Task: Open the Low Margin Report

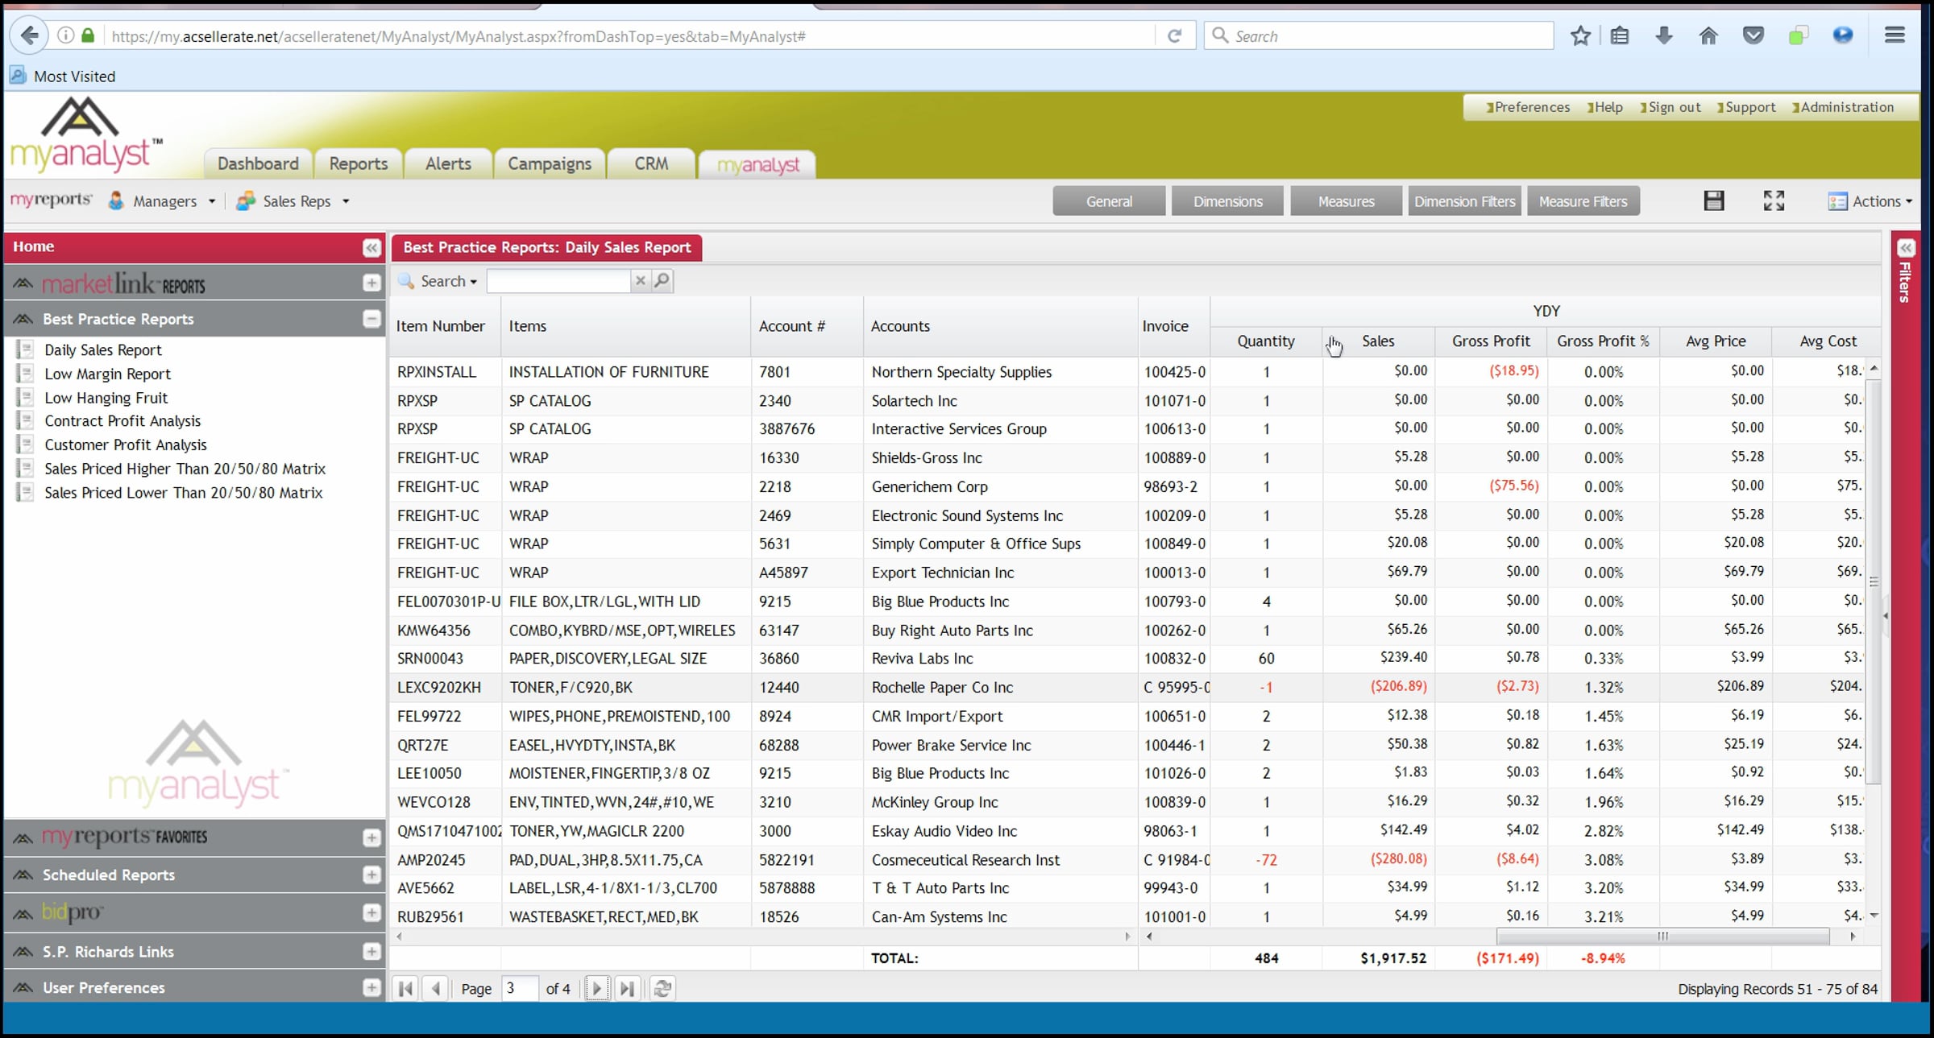Action: coord(107,374)
